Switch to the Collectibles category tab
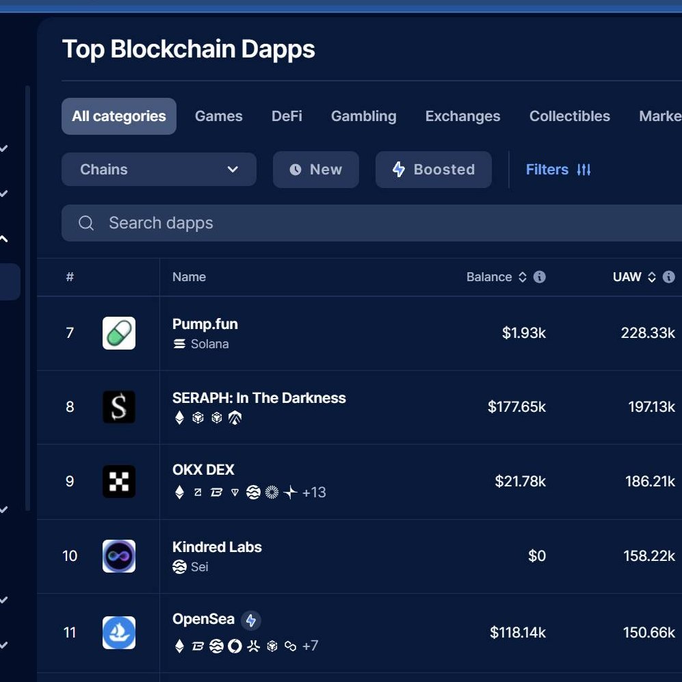The width and height of the screenshot is (682, 682). [569, 116]
